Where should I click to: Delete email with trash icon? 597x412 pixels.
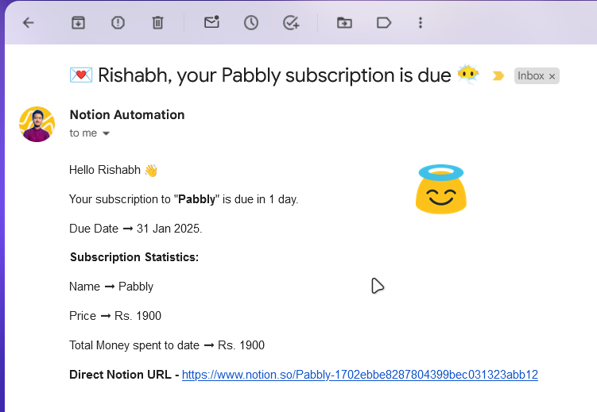click(x=157, y=23)
